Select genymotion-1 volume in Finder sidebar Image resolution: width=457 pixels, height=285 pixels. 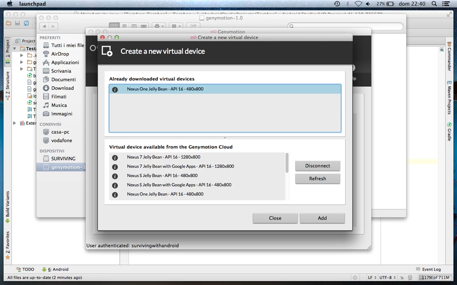click(61, 167)
